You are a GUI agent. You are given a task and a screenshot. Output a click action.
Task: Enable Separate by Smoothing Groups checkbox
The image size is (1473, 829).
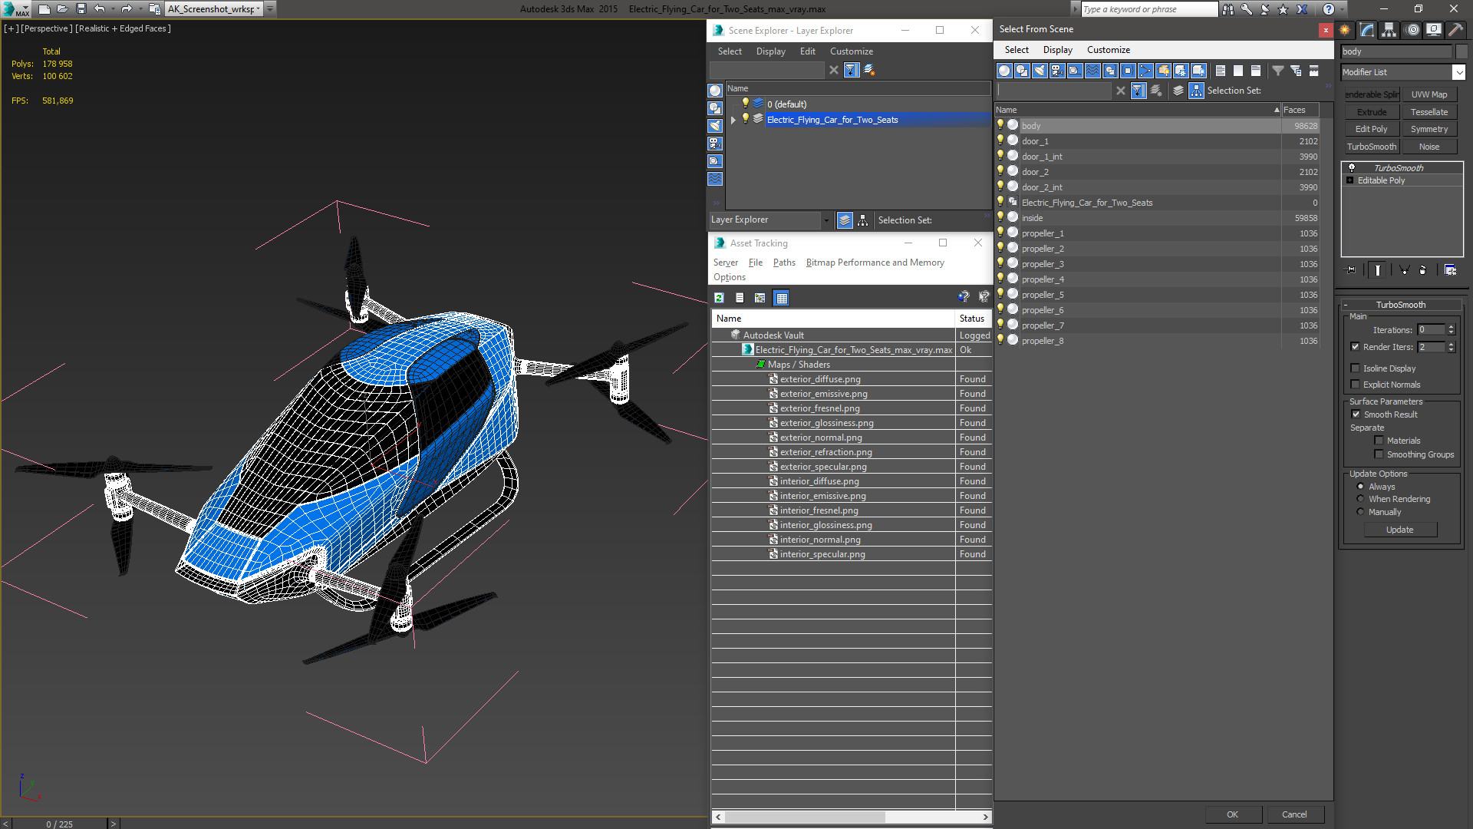coord(1379,454)
